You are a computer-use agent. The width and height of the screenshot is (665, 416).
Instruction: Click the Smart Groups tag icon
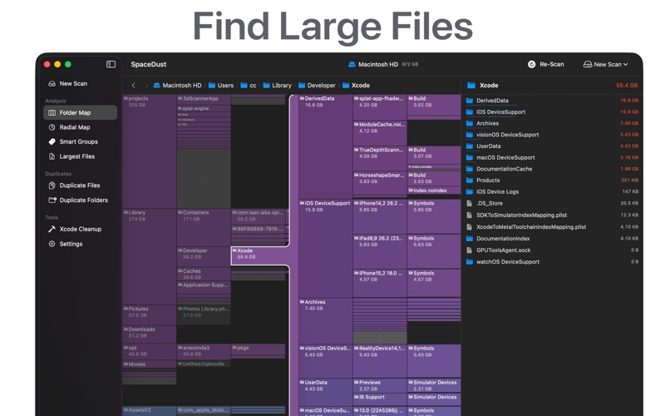tap(52, 141)
